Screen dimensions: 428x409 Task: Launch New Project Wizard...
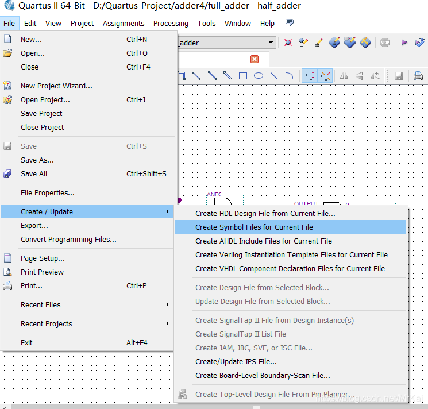point(87,86)
